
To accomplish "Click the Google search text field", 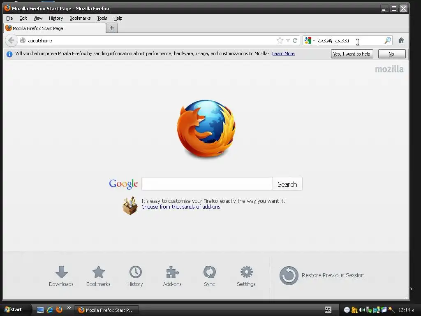I will click(207, 184).
